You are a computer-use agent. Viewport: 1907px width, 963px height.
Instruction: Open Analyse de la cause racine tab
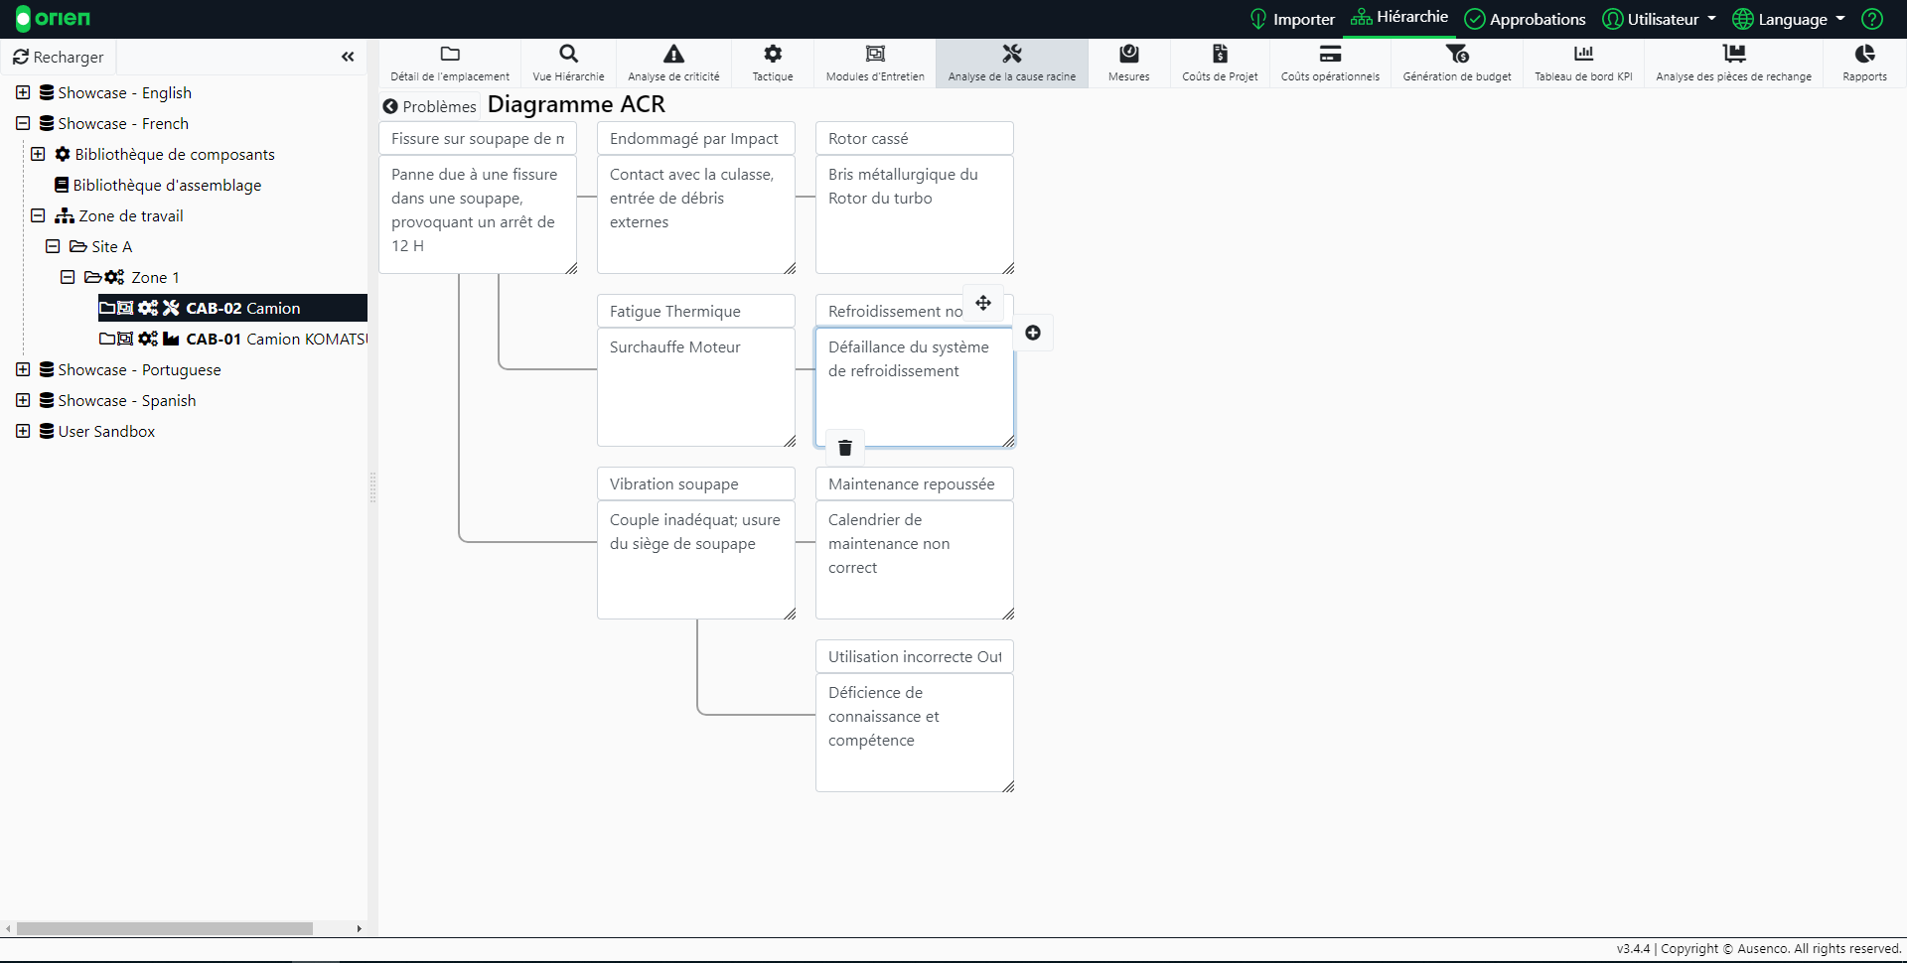(1012, 64)
